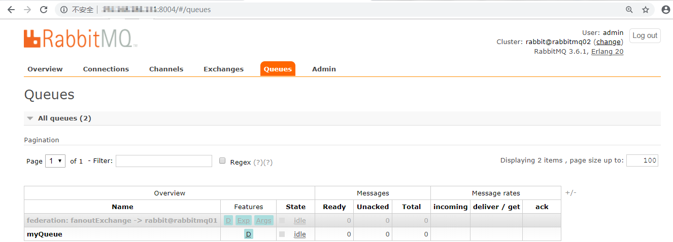The height and width of the screenshot is (242, 673).
Task: Click the Queues page heading
Action: pyautogui.click(x=49, y=95)
